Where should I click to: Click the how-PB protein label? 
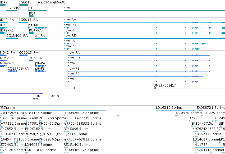pos(74,79)
